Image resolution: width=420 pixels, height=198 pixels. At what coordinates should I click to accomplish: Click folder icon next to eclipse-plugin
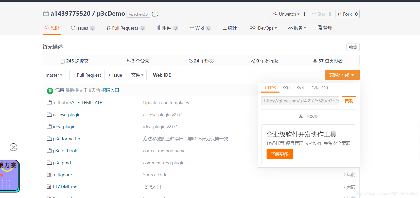click(x=49, y=115)
